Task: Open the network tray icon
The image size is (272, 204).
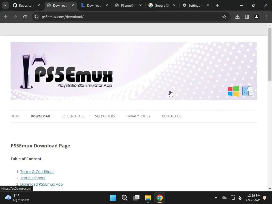Action: (x=233, y=198)
